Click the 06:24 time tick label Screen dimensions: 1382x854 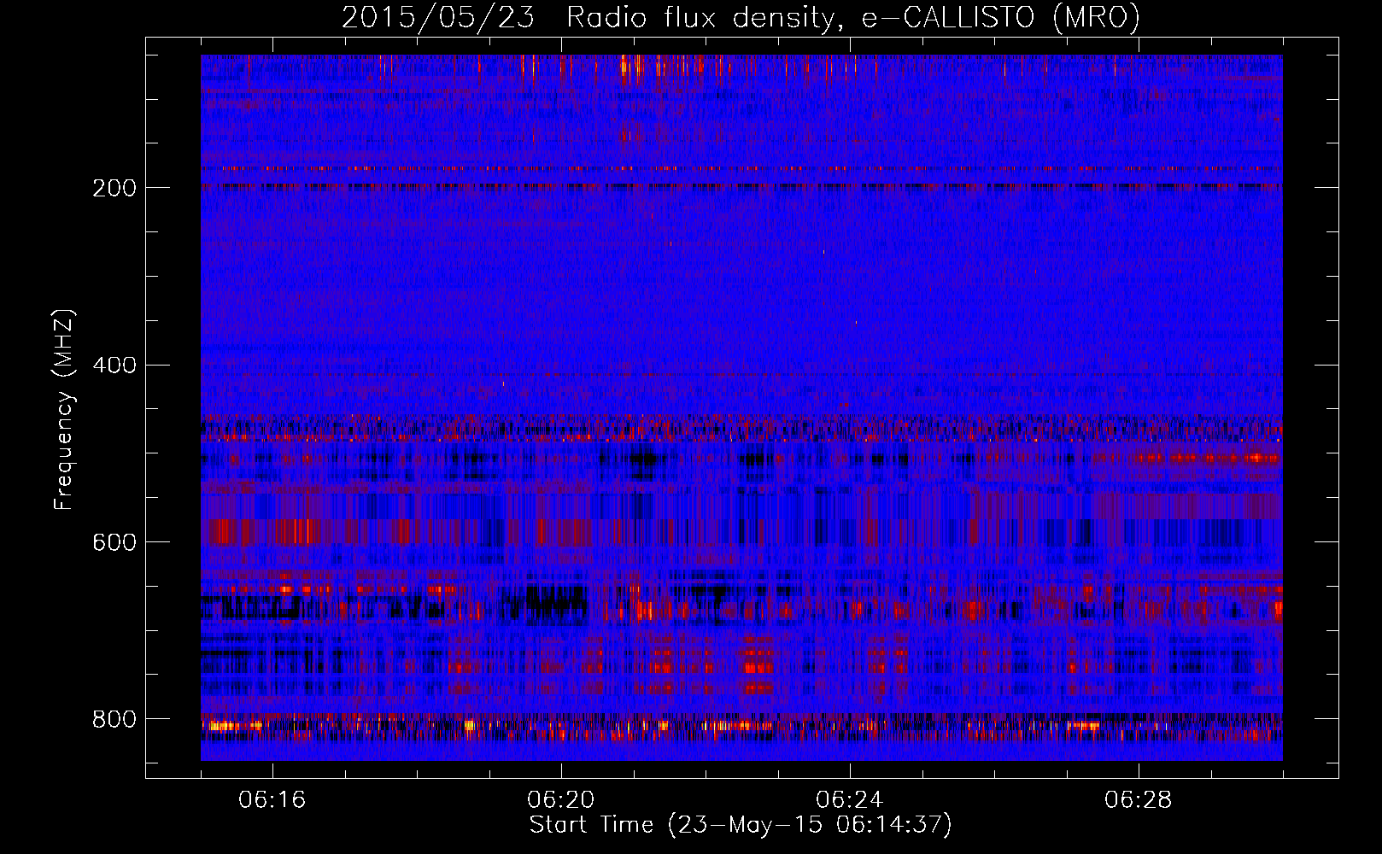[850, 800]
